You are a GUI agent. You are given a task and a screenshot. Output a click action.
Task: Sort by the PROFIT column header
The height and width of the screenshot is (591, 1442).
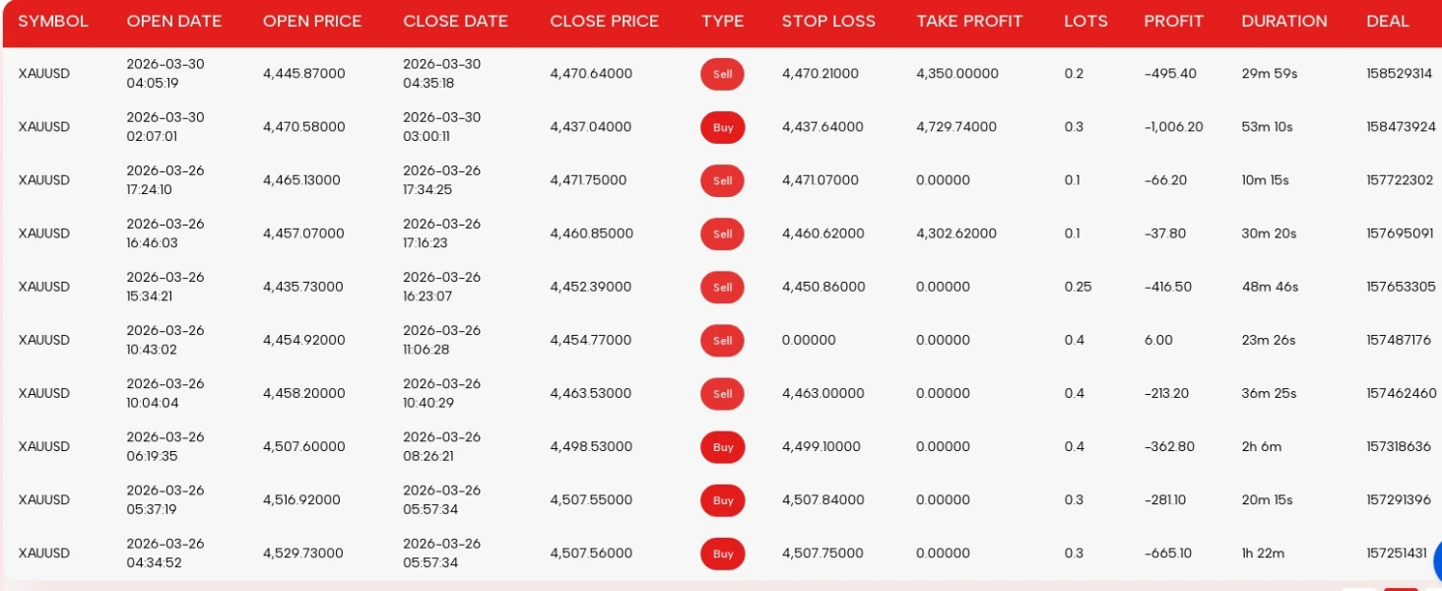coord(1173,21)
